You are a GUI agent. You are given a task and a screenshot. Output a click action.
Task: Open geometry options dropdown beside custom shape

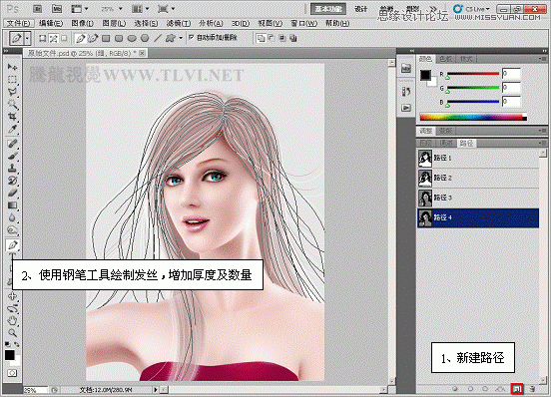coord(181,38)
